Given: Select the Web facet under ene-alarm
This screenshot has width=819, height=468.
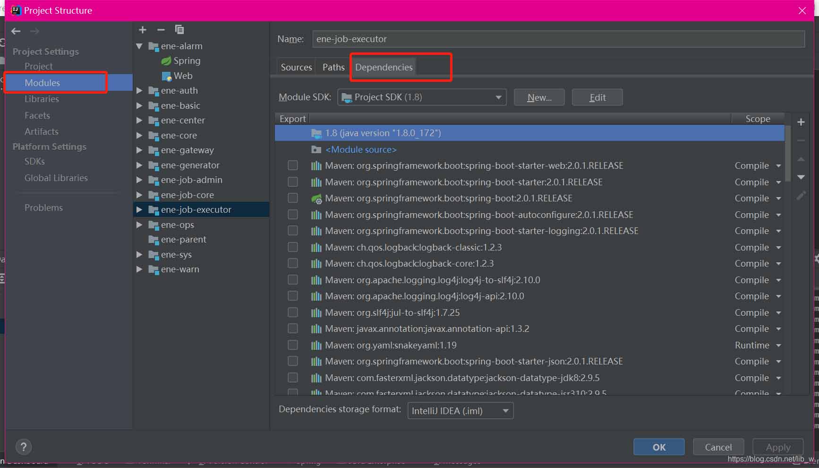Looking at the screenshot, I should (x=177, y=76).
